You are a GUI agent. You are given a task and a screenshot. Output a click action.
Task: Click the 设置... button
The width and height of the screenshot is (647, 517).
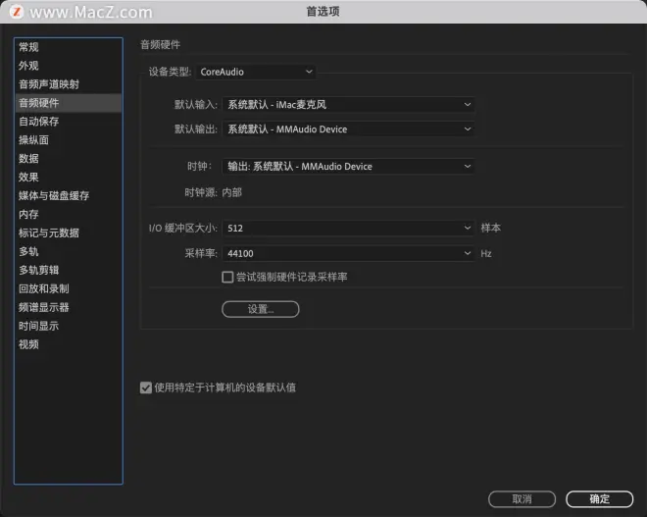pos(261,309)
